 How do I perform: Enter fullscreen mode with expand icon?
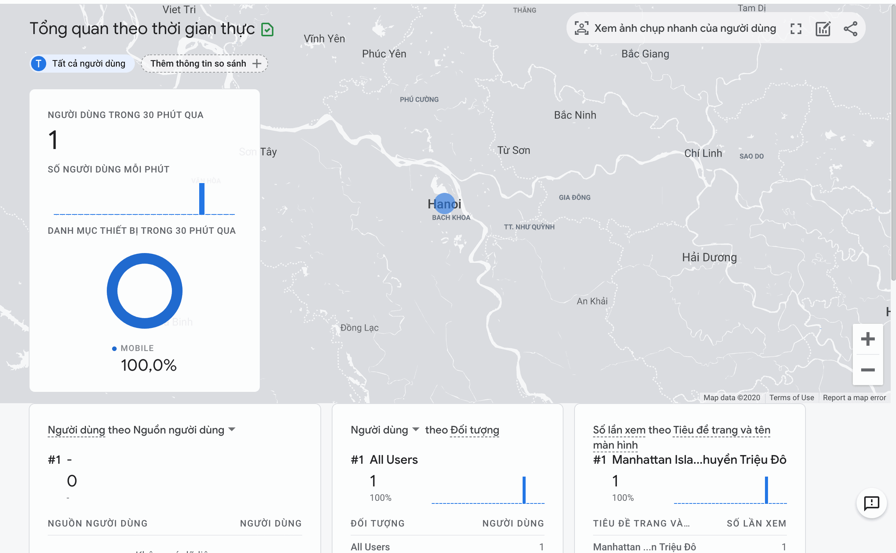click(x=796, y=29)
